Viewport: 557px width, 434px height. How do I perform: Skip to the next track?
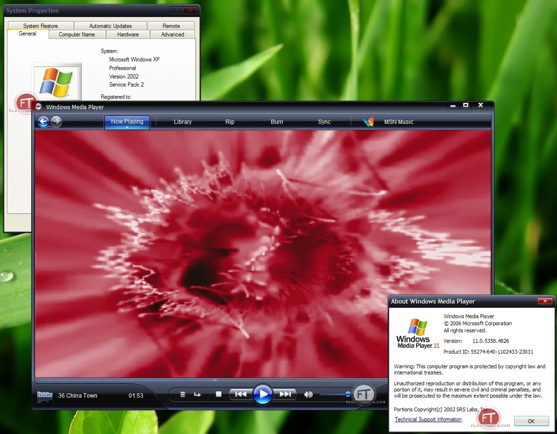coord(285,394)
